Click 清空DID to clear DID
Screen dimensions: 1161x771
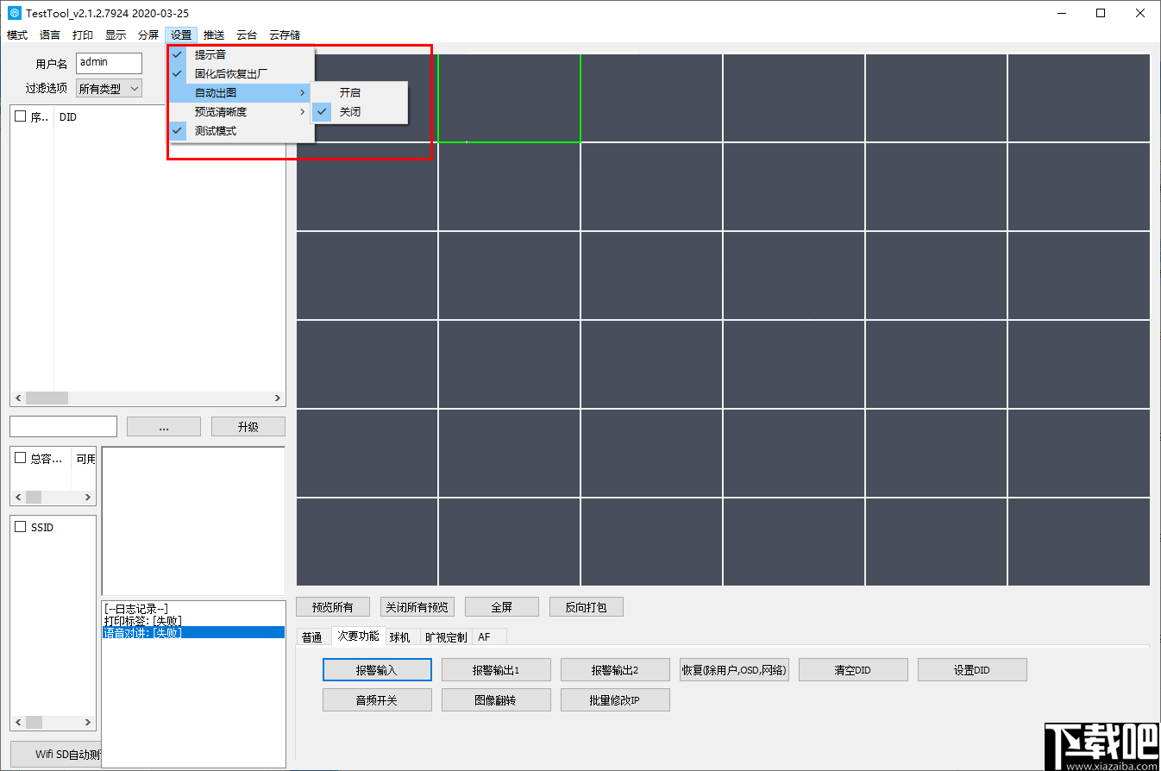pos(853,669)
